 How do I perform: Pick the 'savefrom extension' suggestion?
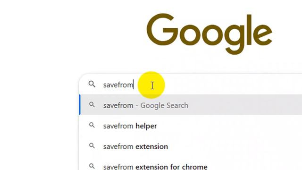[x=191, y=146]
